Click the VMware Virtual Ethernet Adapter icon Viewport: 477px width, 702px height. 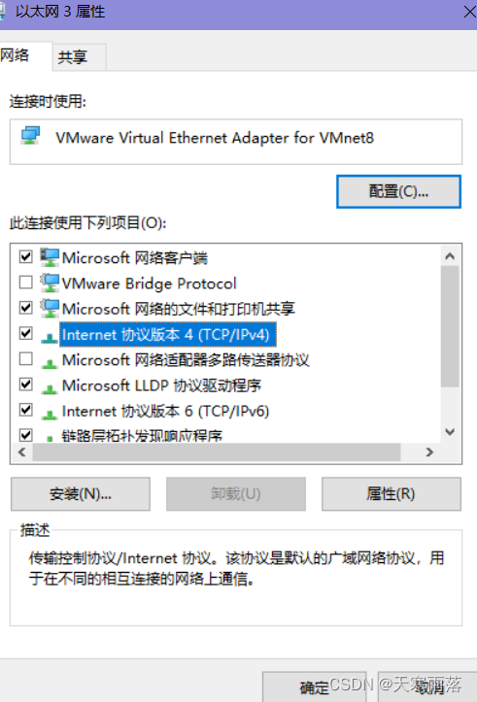(x=30, y=135)
